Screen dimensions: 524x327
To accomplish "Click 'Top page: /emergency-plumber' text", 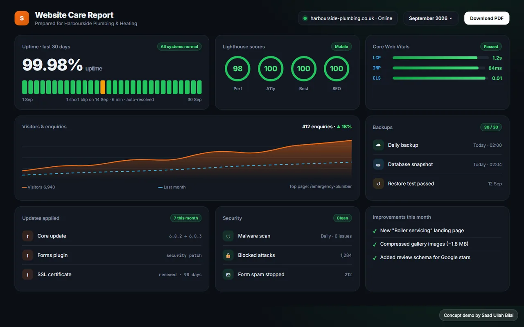I will [x=320, y=186].
